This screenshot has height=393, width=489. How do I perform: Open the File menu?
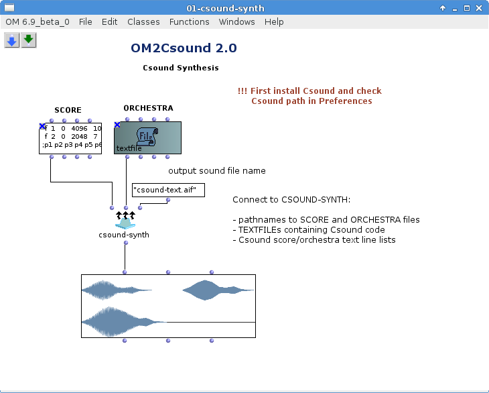[x=86, y=22]
